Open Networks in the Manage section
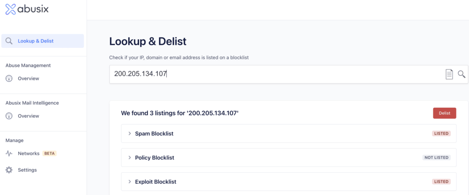Screen dimensions: 469x195 click(29, 153)
